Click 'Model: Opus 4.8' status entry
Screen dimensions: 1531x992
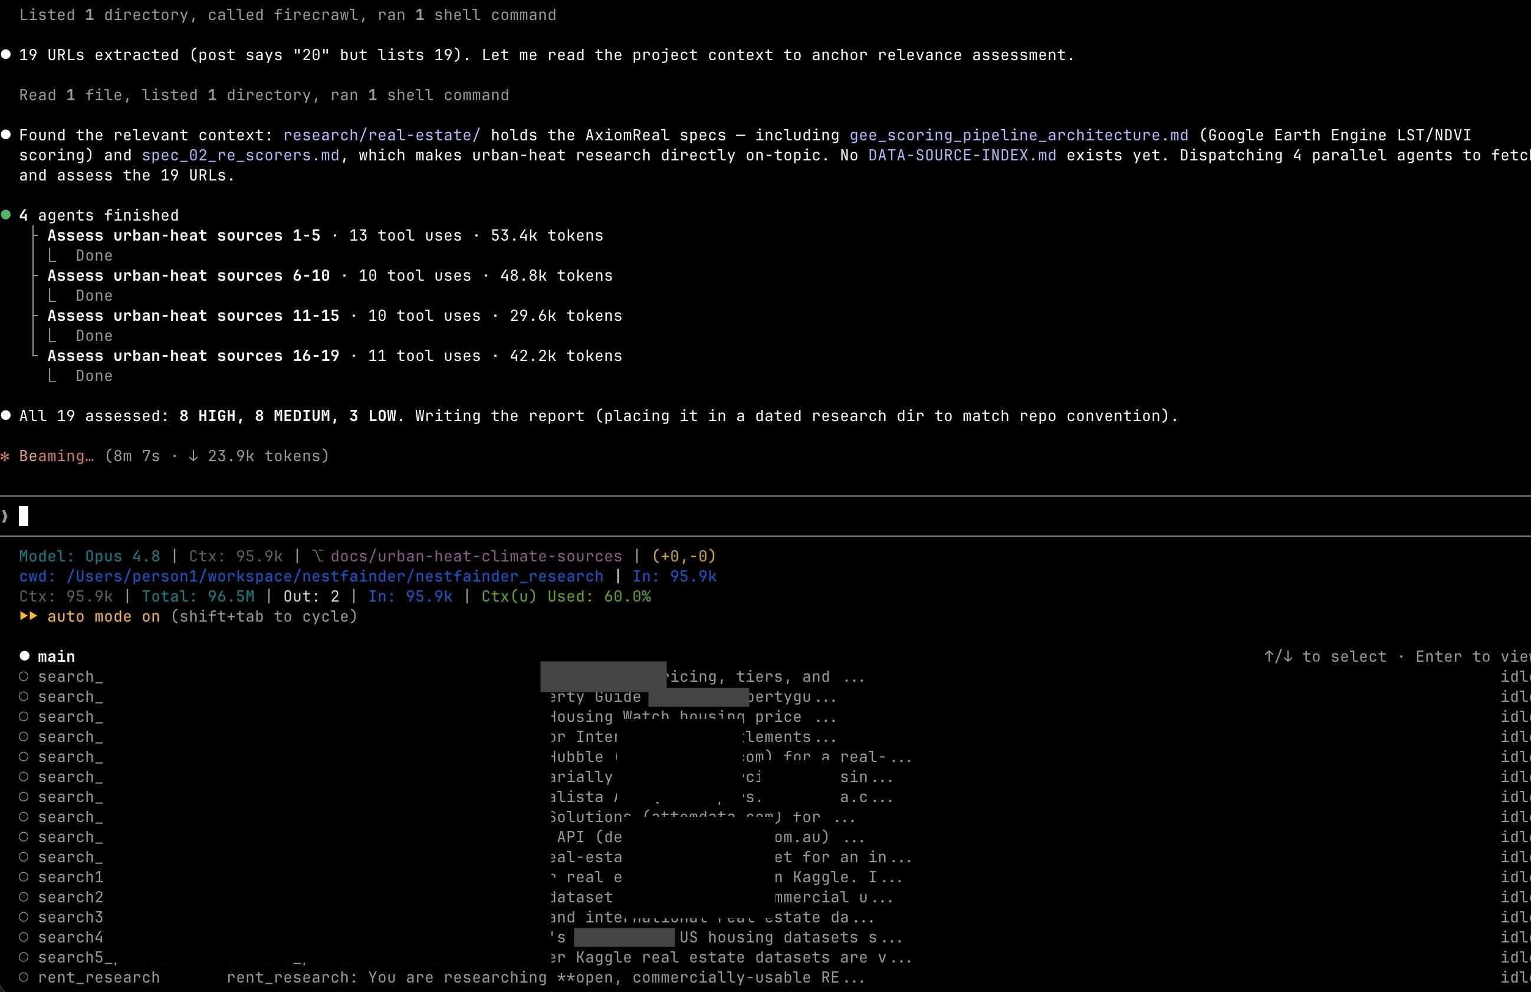click(90, 556)
